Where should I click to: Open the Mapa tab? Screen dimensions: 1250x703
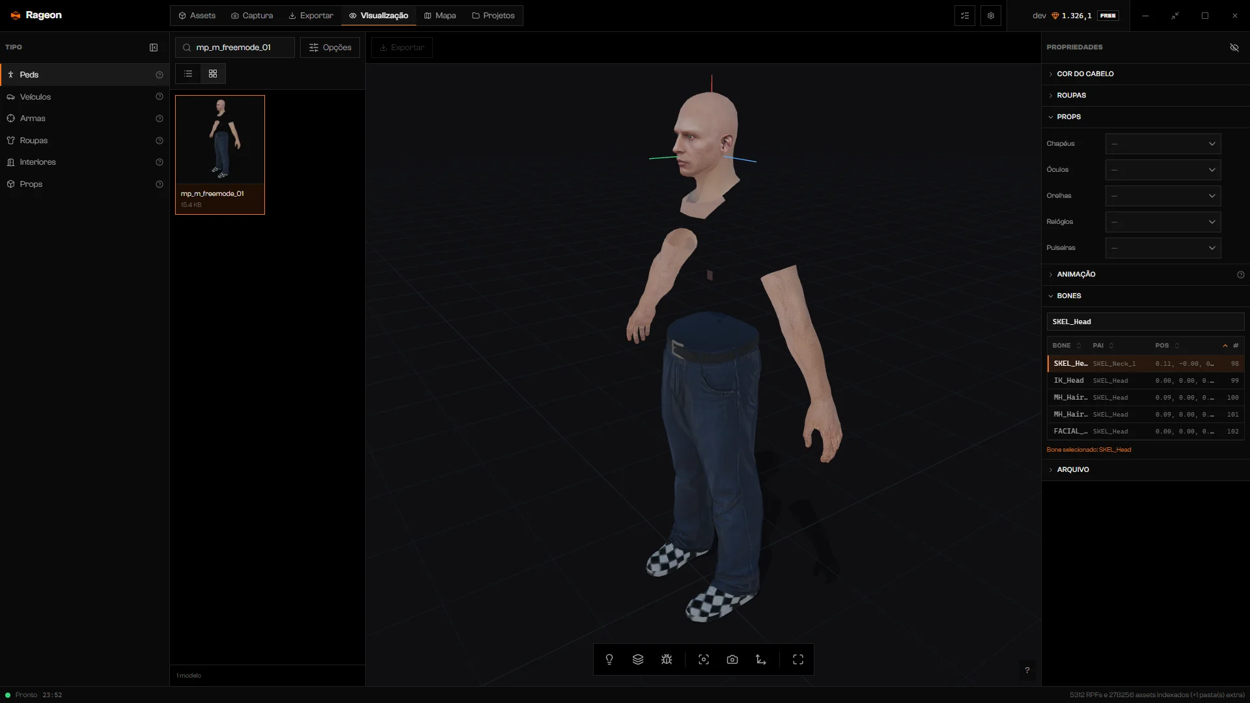[440, 16]
